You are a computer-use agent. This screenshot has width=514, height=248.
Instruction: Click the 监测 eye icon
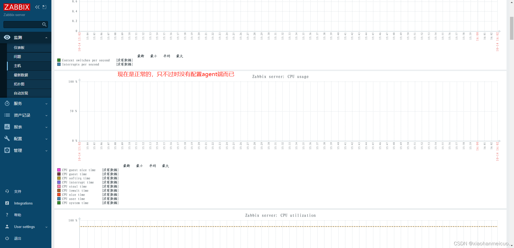7,37
